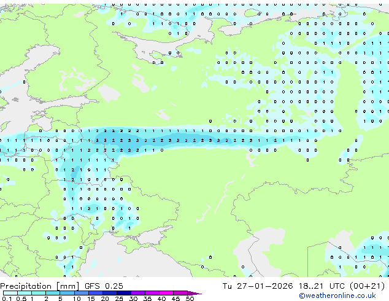This screenshot has height=301, width=389.
Task: Click the '20' legend scale label
Action: [x=105, y=299]
